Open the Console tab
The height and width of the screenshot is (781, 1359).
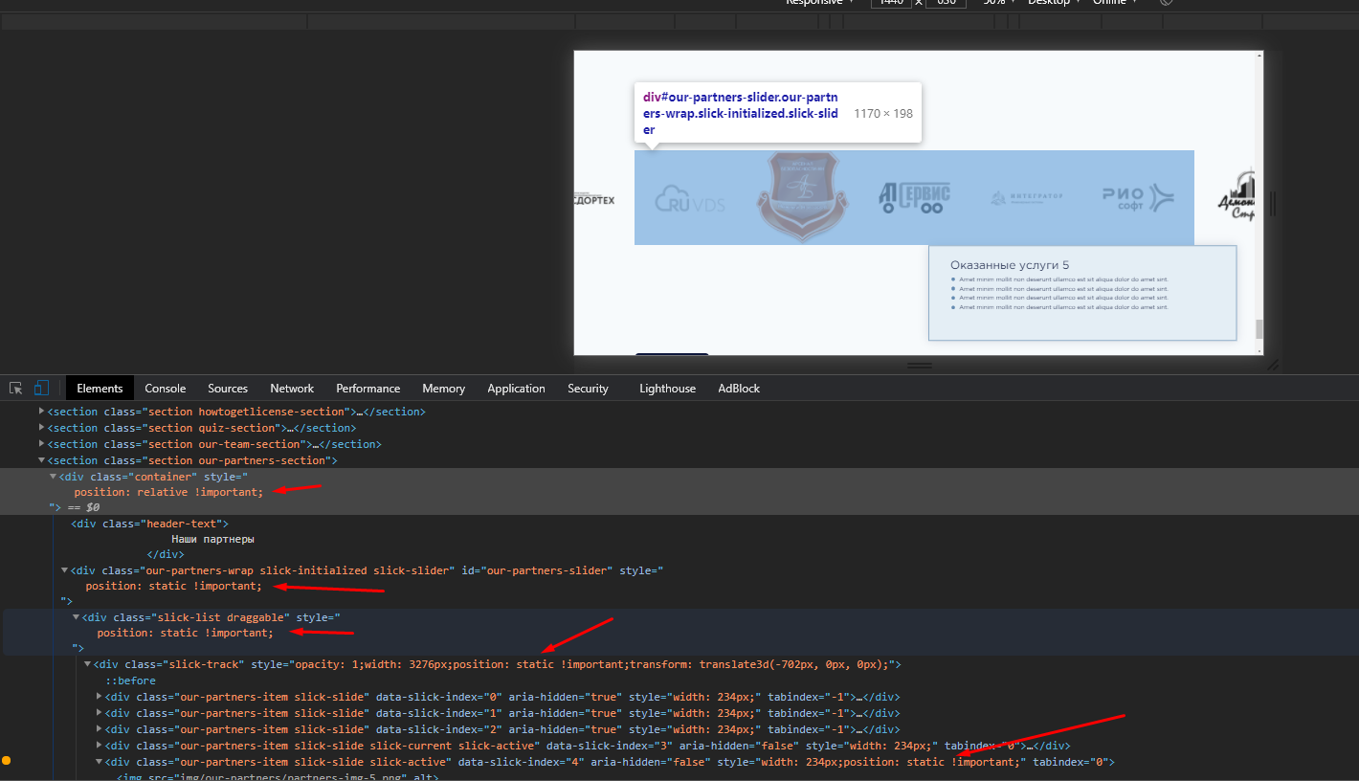coord(166,388)
